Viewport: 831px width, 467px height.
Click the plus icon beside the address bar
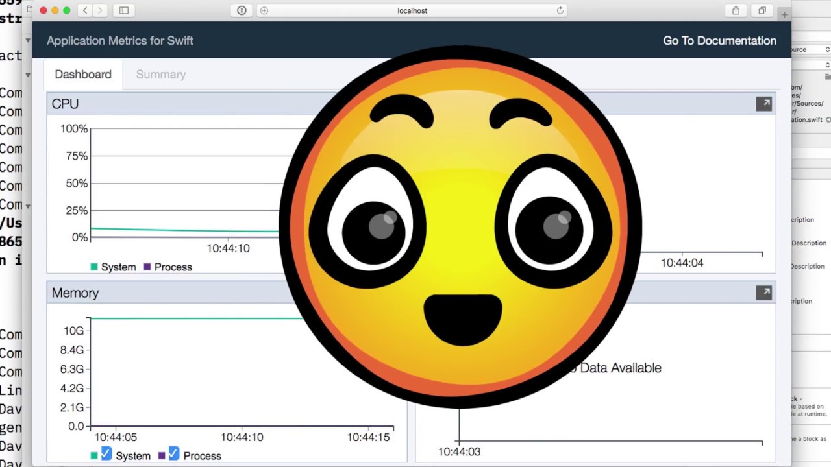264,10
